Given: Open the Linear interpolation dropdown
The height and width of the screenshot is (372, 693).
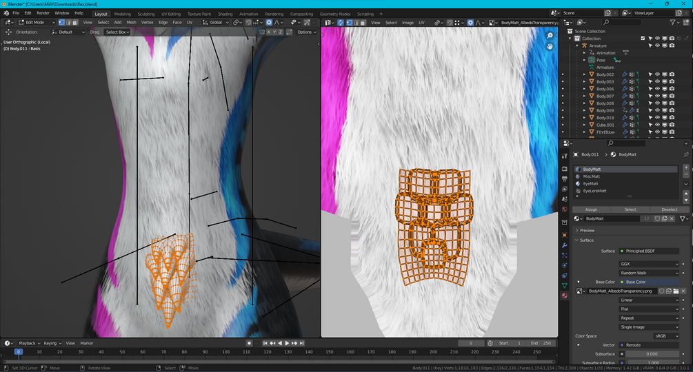Looking at the screenshot, I should tap(649, 300).
